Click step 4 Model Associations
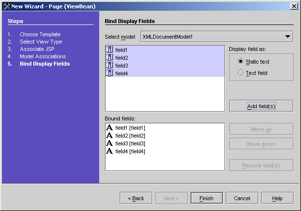This screenshot has height=211, width=301. pos(43,56)
